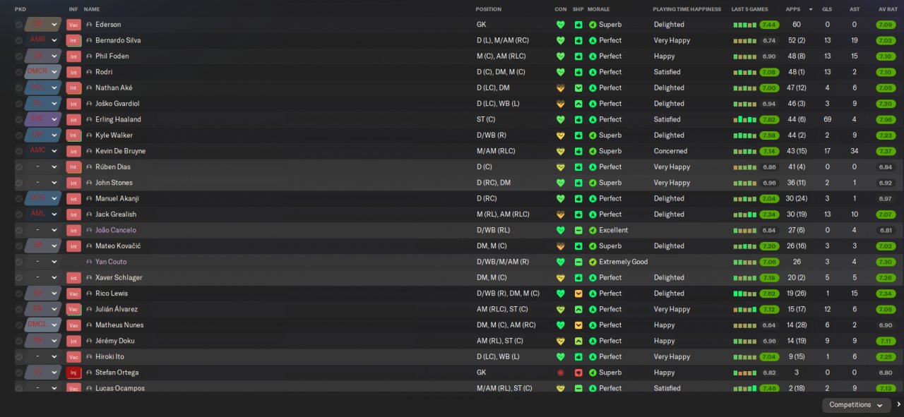The height and width of the screenshot is (417, 904).
Task: Click Nathan Aké's orange condition heart icon
Action: coord(561,88)
